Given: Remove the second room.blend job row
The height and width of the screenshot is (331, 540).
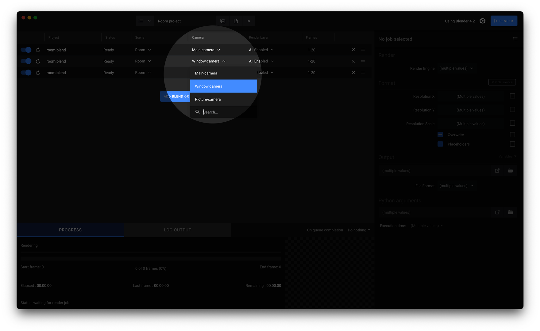Looking at the screenshot, I should (x=353, y=61).
